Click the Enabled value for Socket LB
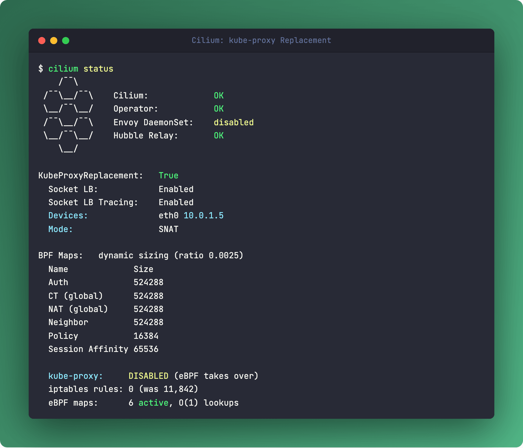This screenshot has width=523, height=448. point(176,189)
